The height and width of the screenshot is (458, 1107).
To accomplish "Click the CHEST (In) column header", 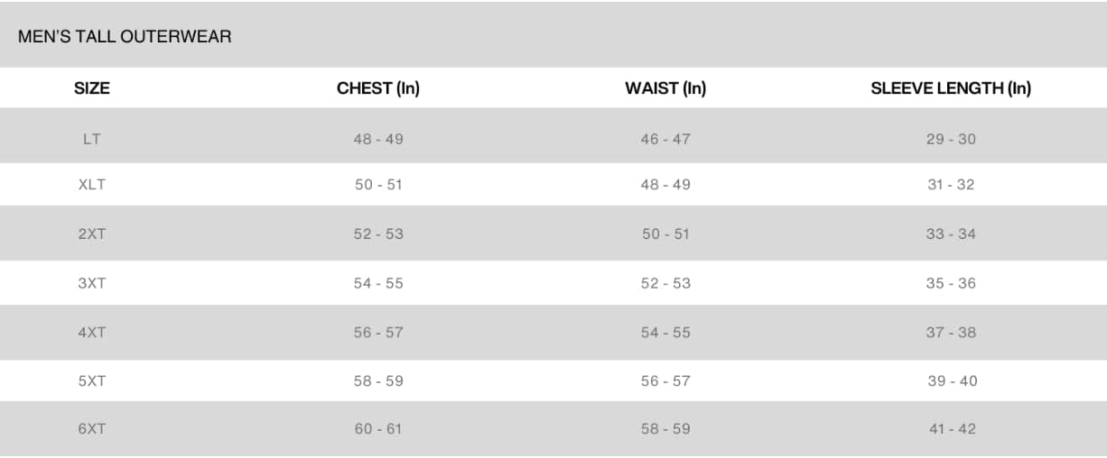I will [x=378, y=88].
